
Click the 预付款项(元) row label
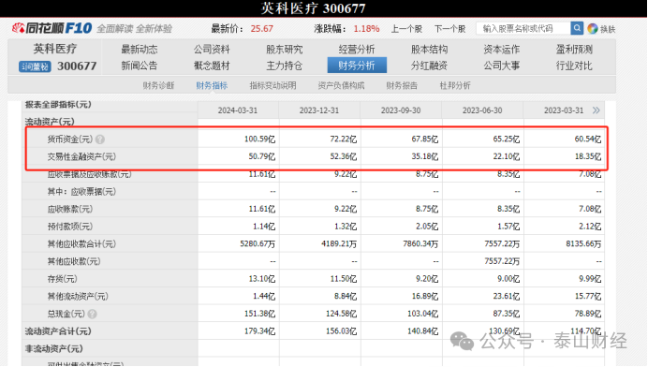click(x=70, y=227)
